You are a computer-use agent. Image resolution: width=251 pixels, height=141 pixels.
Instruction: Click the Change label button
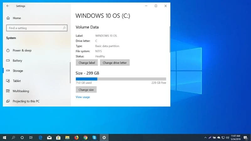coord(87,63)
